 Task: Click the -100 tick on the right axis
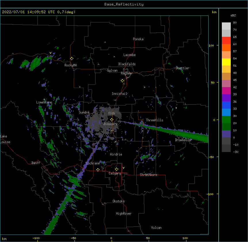[x=211, y=194]
